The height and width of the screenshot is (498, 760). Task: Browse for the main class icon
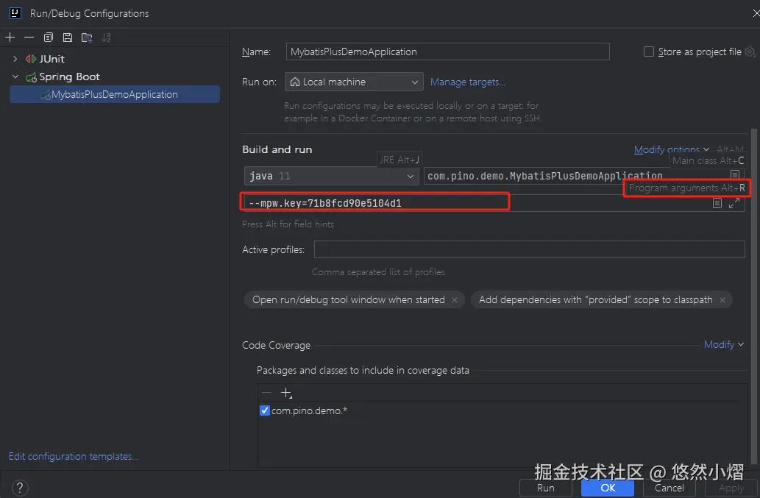click(x=735, y=174)
